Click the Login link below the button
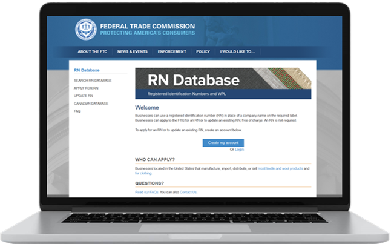Viewport: 391px width, 244px height. [239, 149]
